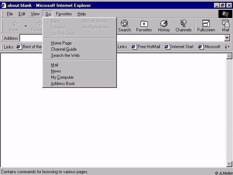The image size is (233, 175).
Task: Choose Mail in the Go menu
Action: [79, 65]
